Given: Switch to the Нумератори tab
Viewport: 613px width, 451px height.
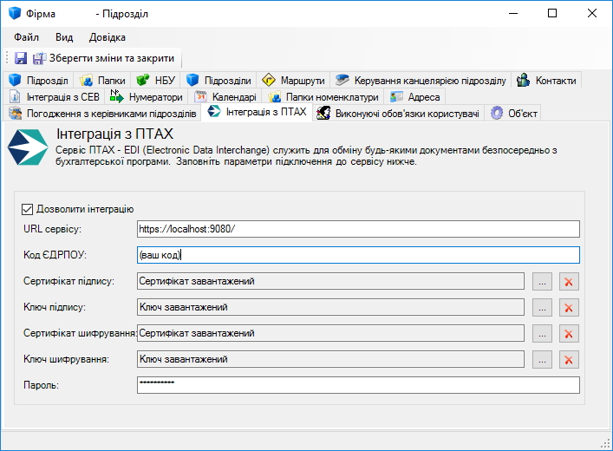Looking at the screenshot, I should click(x=147, y=96).
